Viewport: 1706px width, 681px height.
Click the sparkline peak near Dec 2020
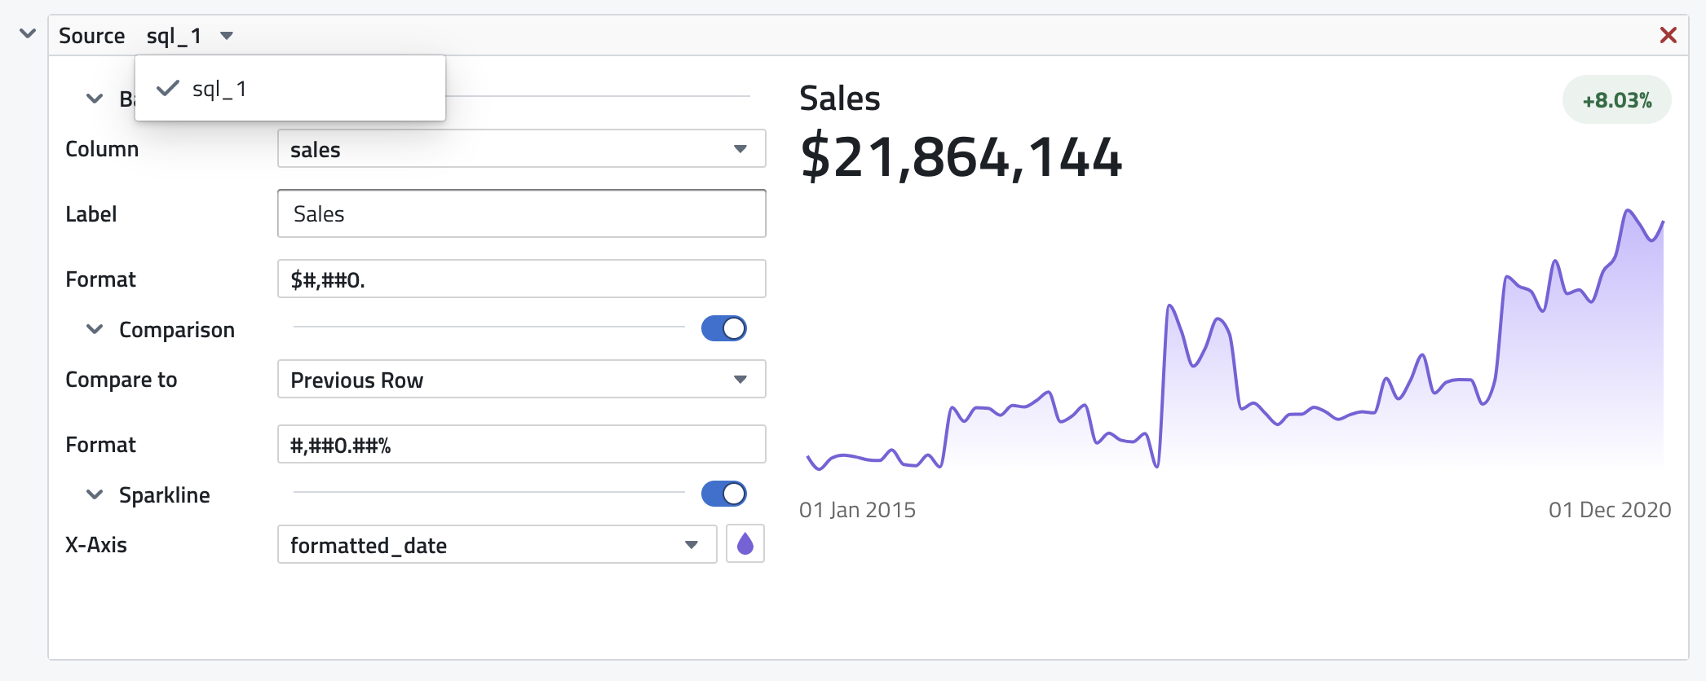pos(1628,212)
